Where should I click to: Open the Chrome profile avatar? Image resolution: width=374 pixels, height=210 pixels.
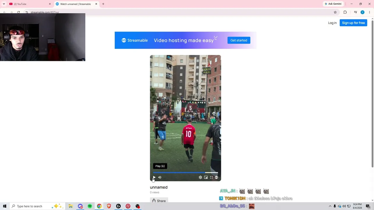(x=362, y=12)
